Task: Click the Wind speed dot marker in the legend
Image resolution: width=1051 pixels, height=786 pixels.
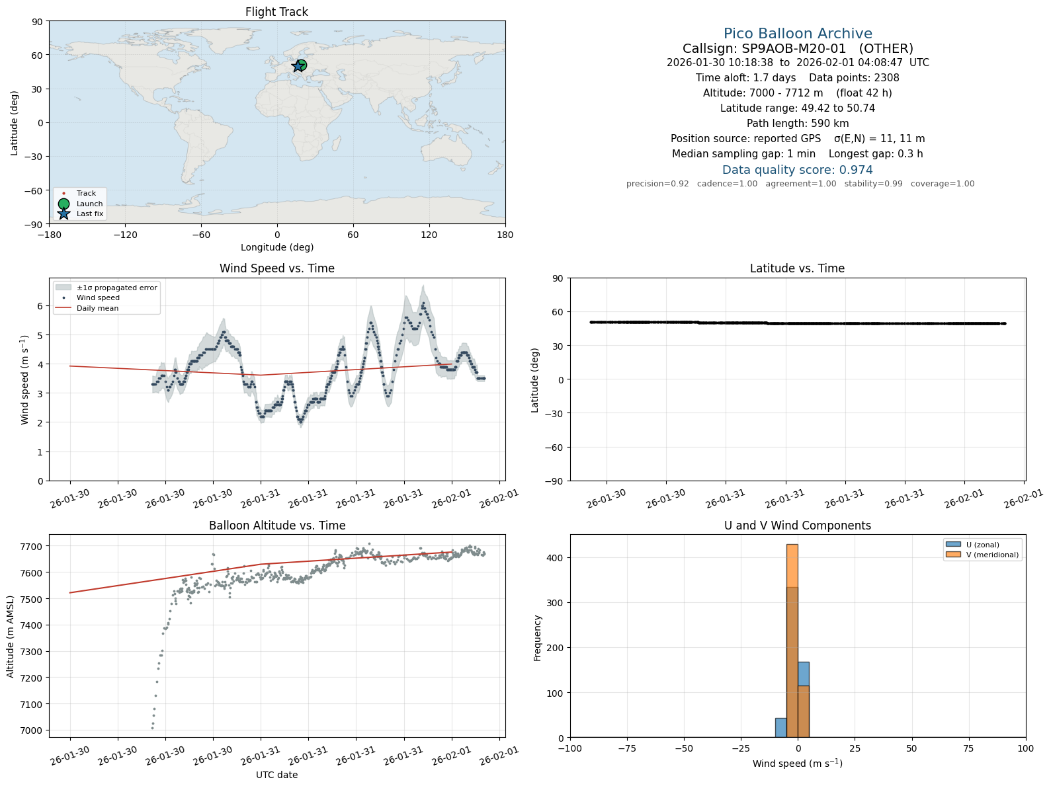Action: click(63, 298)
